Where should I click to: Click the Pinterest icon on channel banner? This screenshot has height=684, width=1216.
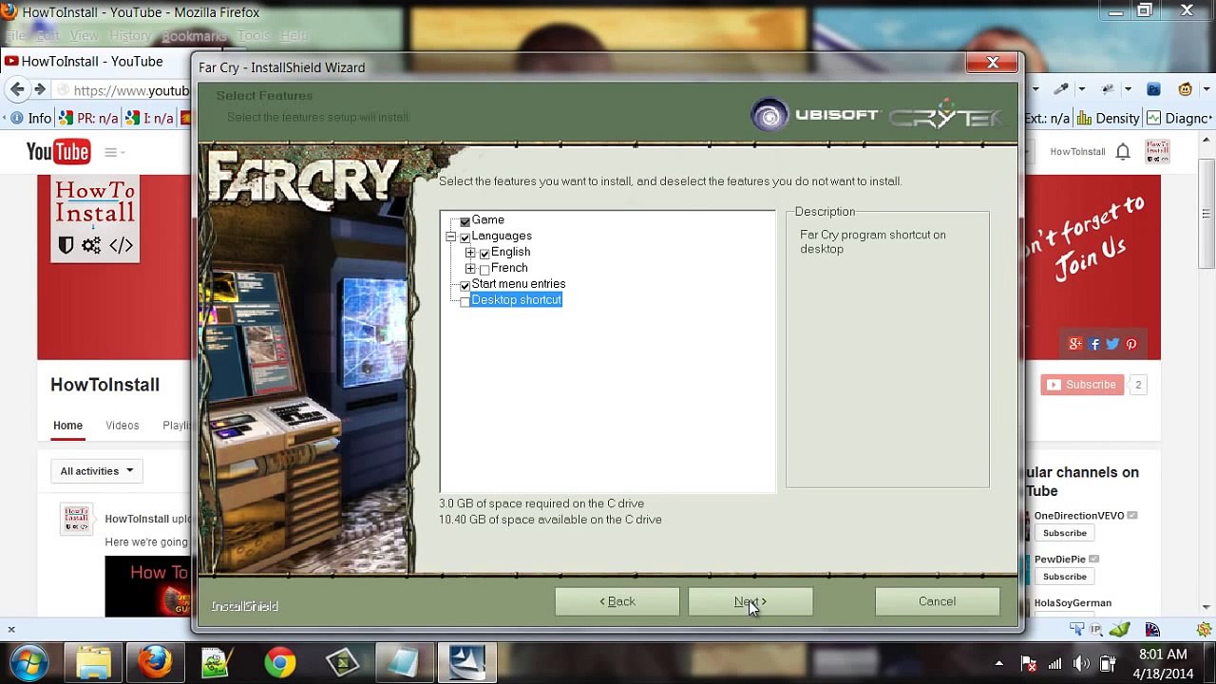pos(1131,344)
